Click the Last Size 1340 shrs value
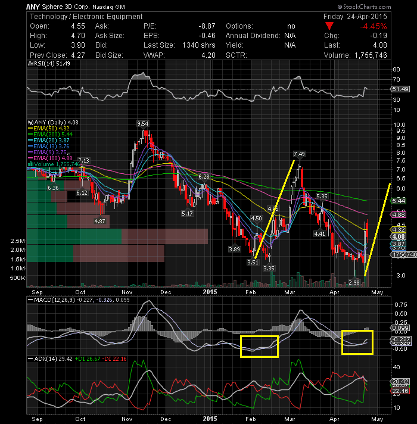417x424 pixels. tap(199, 45)
